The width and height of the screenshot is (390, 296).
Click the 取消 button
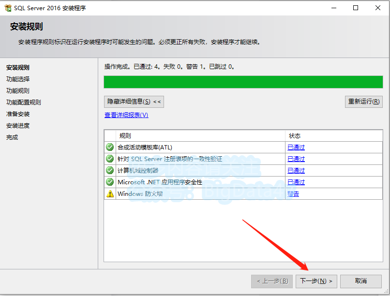(360, 281)
